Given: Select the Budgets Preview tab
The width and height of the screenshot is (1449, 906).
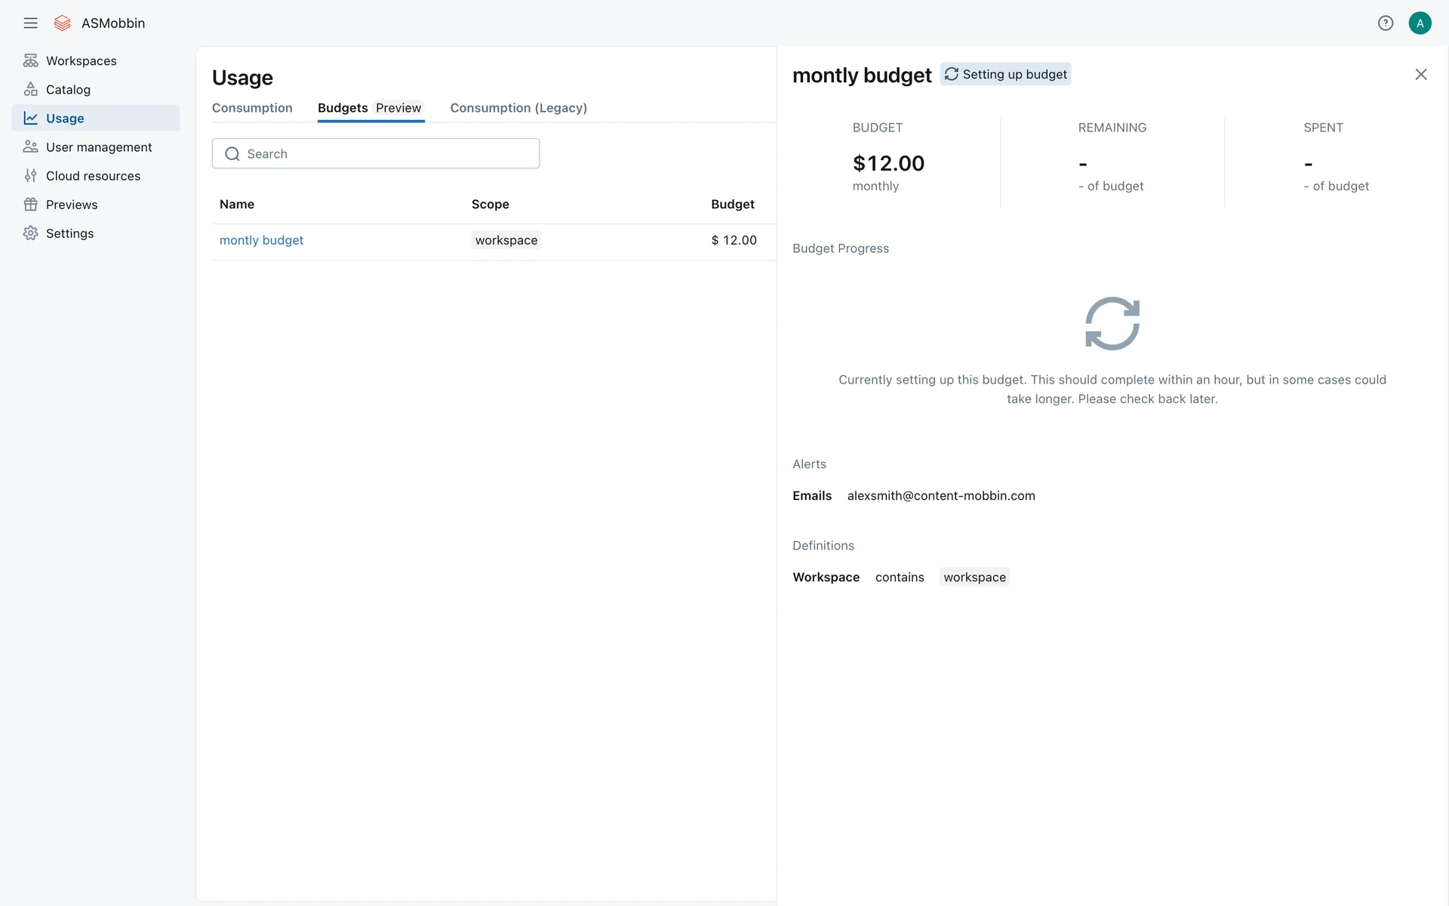Looking at the screenshot, I should click(370, 108).
